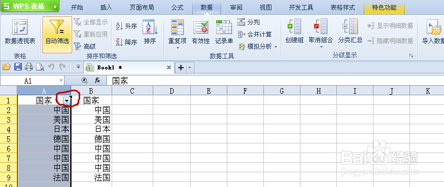Open the 分级显示 group dialog launcher
Screen dimensions: 444x187
pos(411,56)
